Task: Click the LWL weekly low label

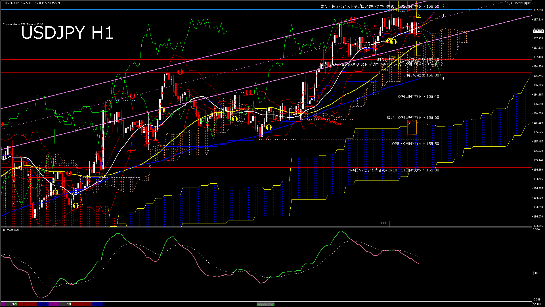Action: click(384, 223)
